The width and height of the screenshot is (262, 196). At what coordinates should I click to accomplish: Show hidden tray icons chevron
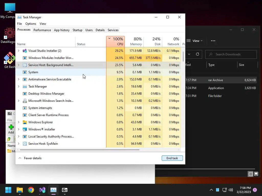(211, 190)
